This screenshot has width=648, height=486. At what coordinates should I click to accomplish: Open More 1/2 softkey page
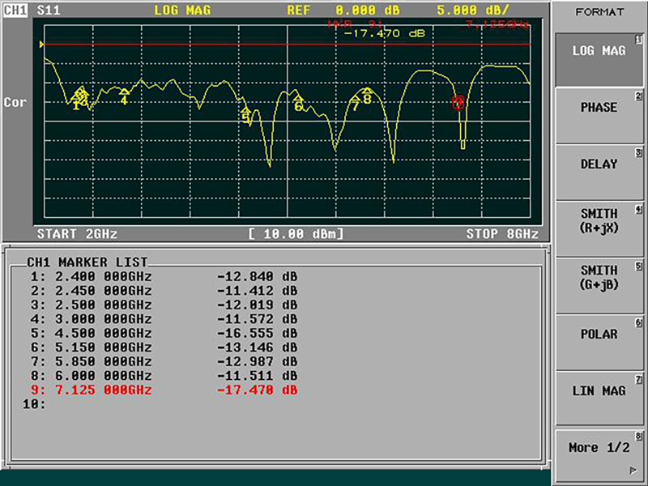coord(599,455)
